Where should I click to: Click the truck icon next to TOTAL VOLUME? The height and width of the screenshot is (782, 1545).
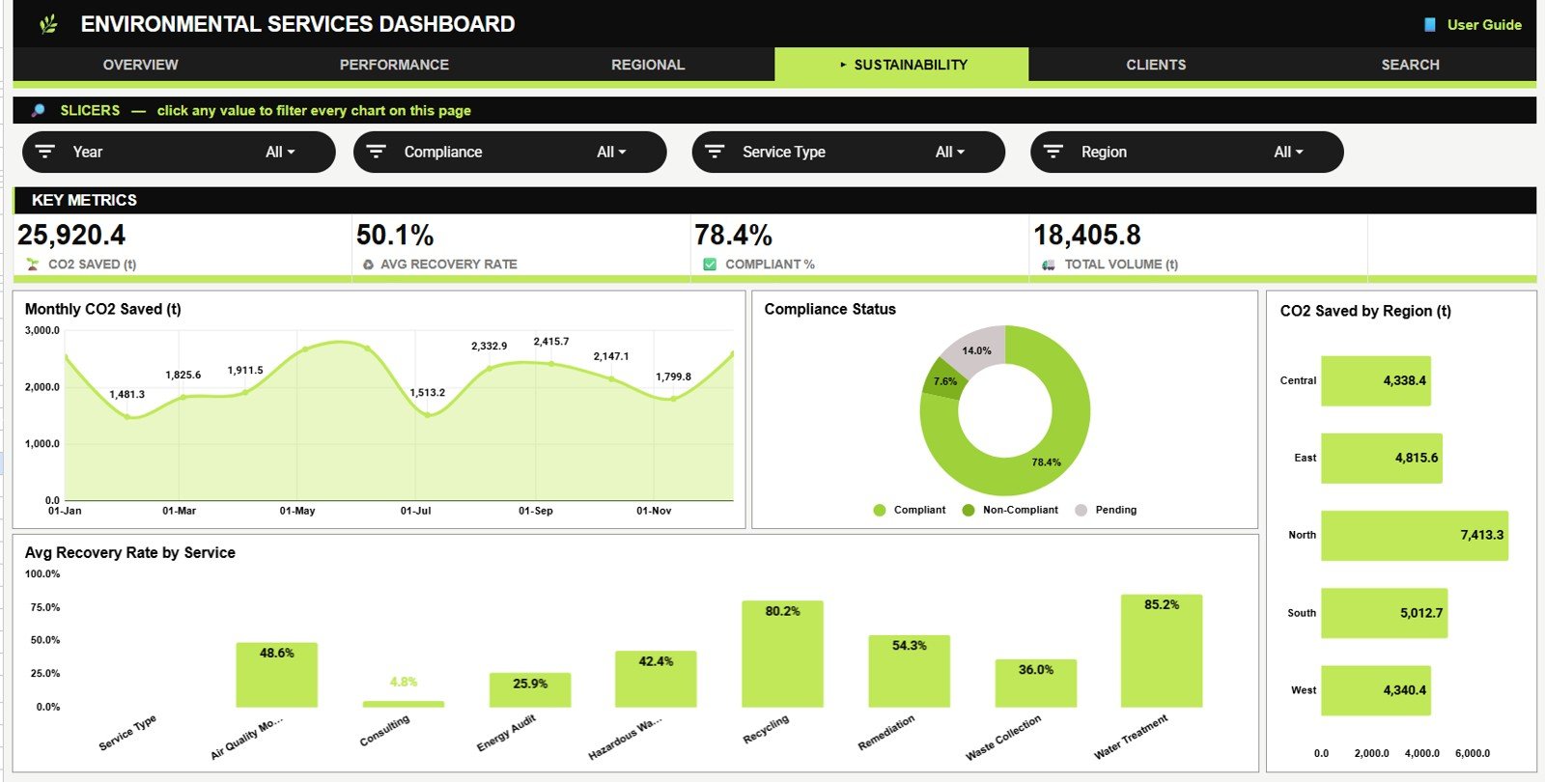tap(1048, 265)
